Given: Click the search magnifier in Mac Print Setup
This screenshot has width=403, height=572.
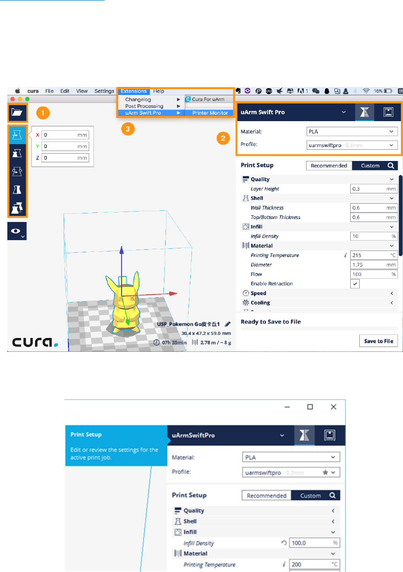Looking at the screenshot, I should pyautogui.click(x=391, y=165).
